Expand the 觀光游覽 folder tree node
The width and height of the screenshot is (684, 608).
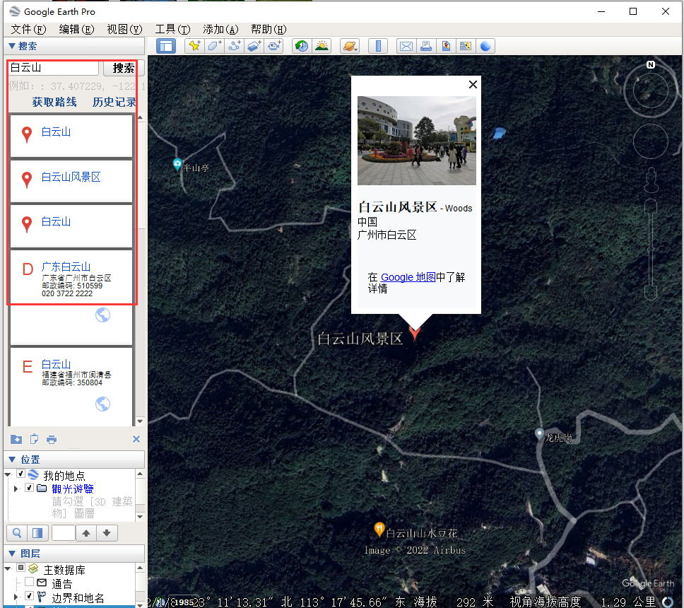[x=16, y=489]
